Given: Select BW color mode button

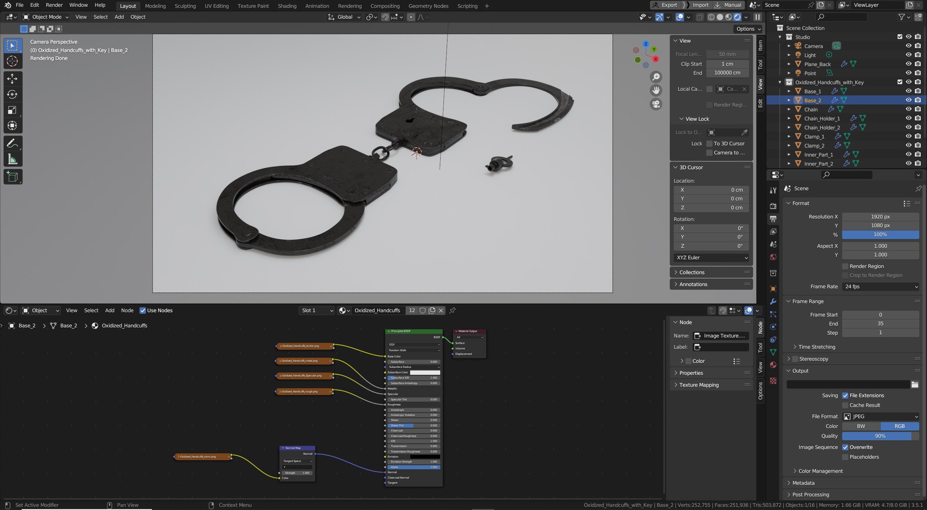Looking at the screenshot, I should pos(861,427).
